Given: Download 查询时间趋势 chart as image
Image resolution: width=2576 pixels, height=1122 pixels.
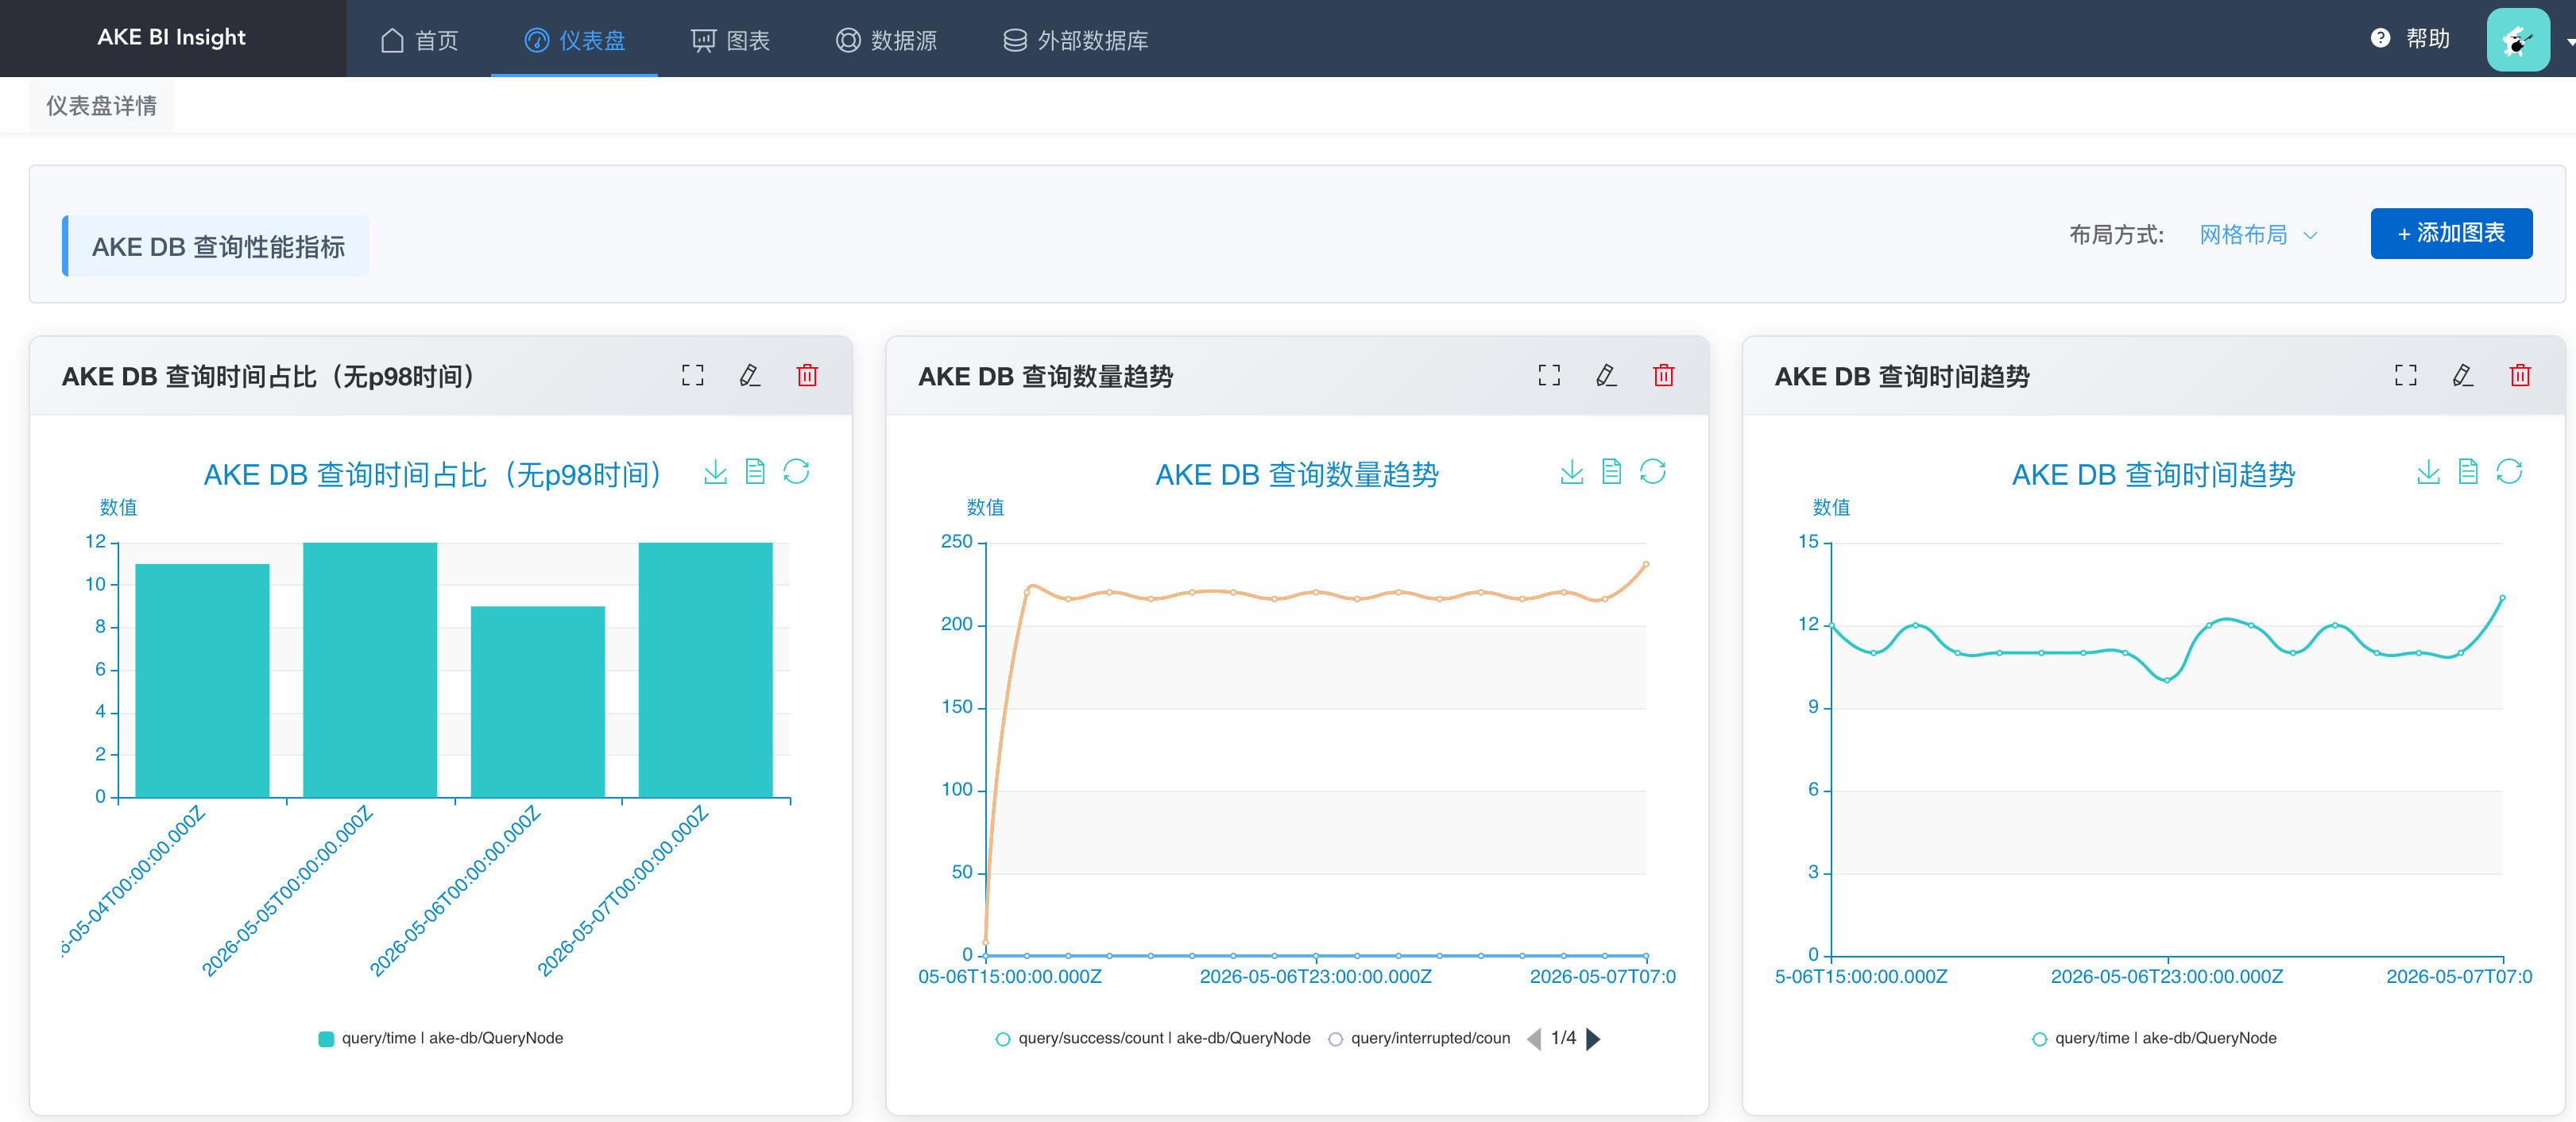Looking at the screenshot, I should (x=2428, y=472).
